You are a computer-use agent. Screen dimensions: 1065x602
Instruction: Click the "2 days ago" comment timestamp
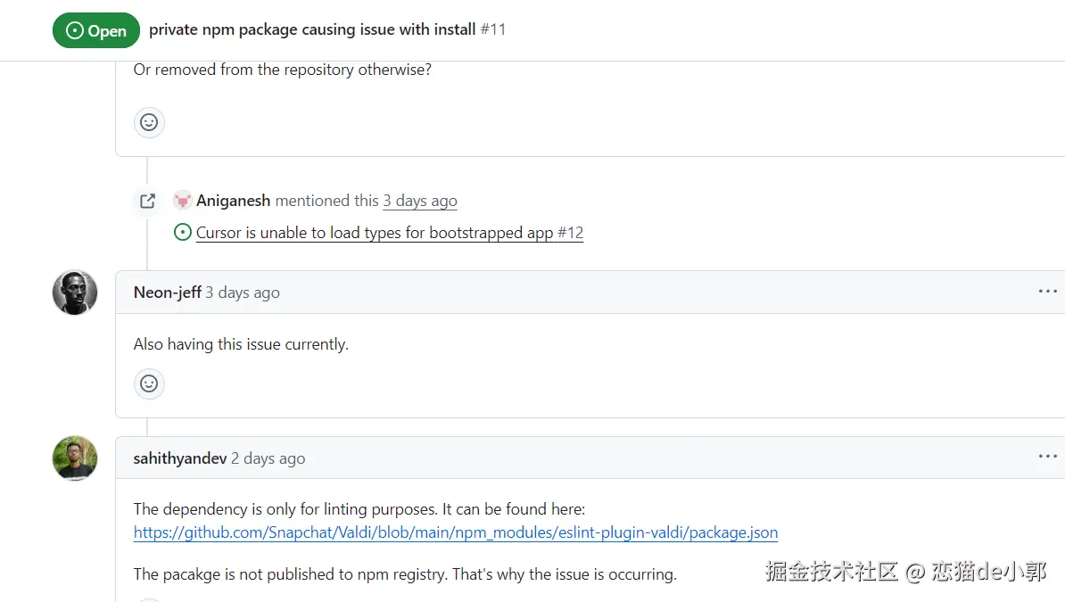[268, 458]
